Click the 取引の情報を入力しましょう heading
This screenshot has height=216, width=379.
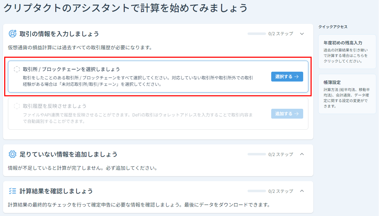pos(59,34)
